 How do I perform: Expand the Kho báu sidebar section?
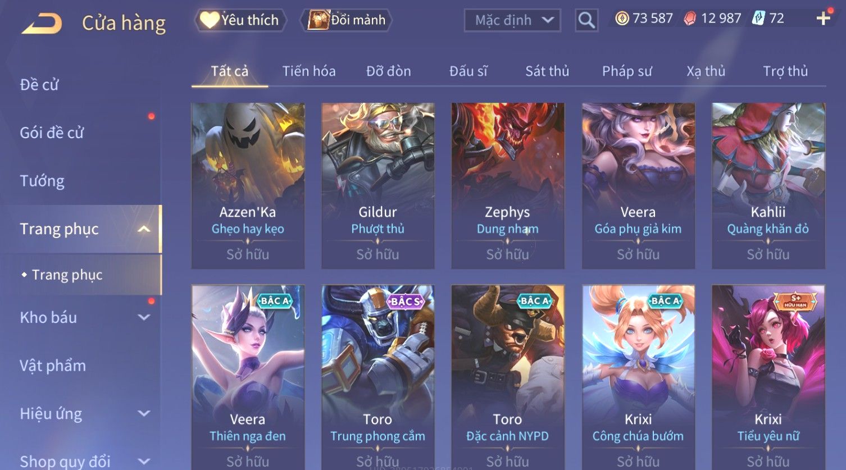[x=144, y=317]
